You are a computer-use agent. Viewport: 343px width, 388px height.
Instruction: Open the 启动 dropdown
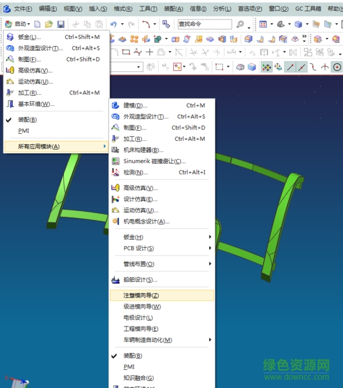click(17, 24)
